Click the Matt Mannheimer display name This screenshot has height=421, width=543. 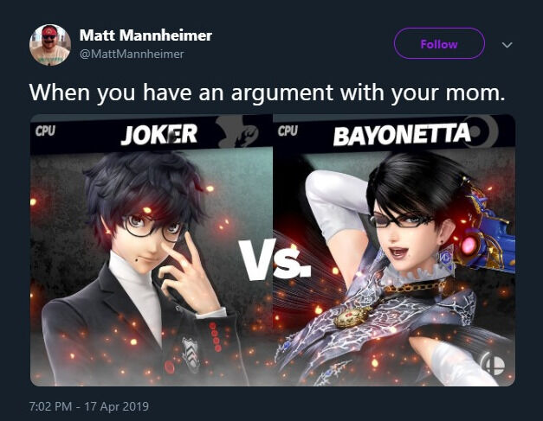click(x=145, y=35)
